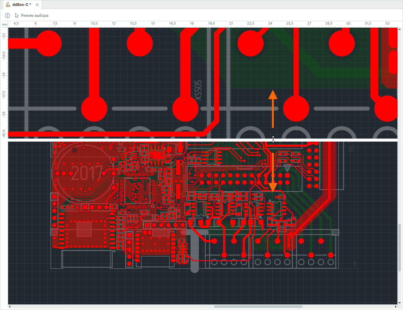Select the ddBox-C document tab
This screenshot has width=403, height=310.
21,5
